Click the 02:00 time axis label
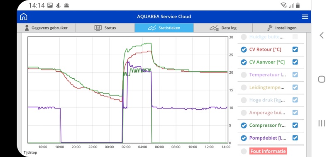The height and width of the screenshot is (157, 332). (x=126, y=147)
